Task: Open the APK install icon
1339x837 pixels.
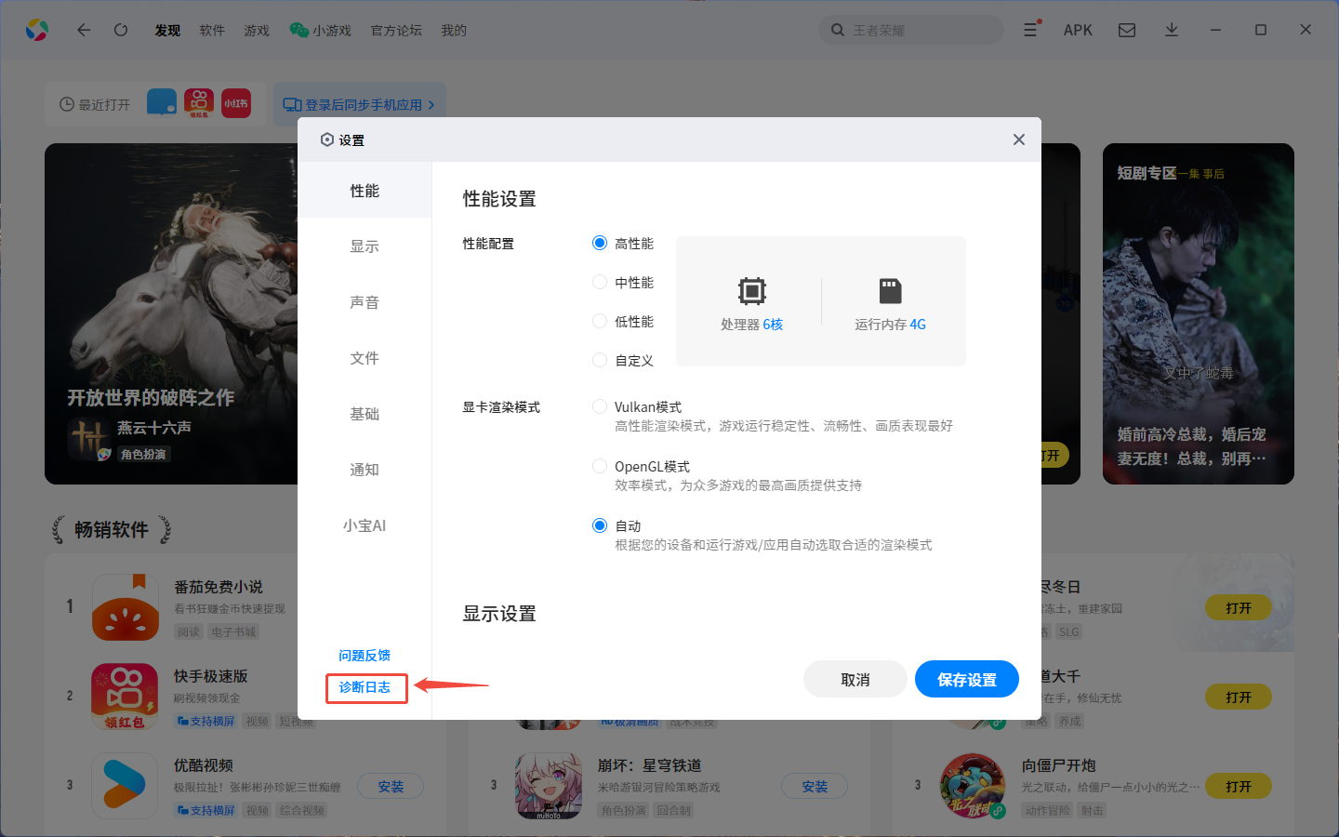Action: [x=1078, y=30]
